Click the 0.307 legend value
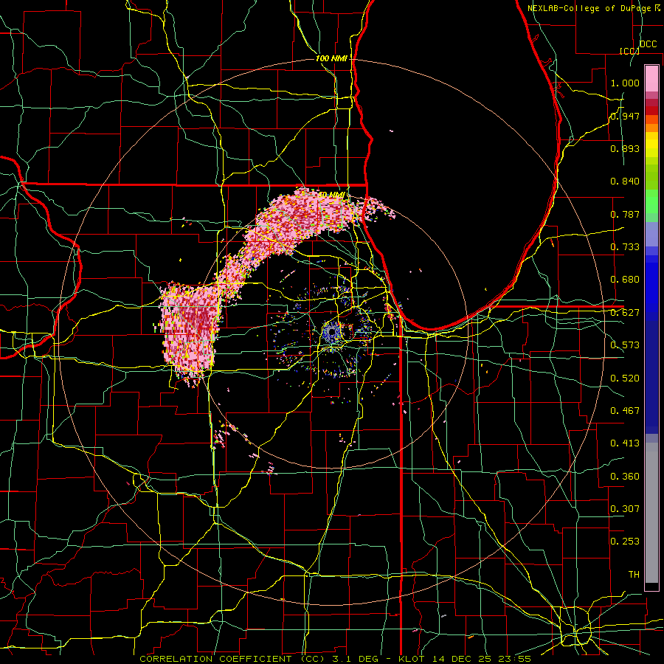The height and width of the screenshot is (664, 664). click(x=625, y=509)
